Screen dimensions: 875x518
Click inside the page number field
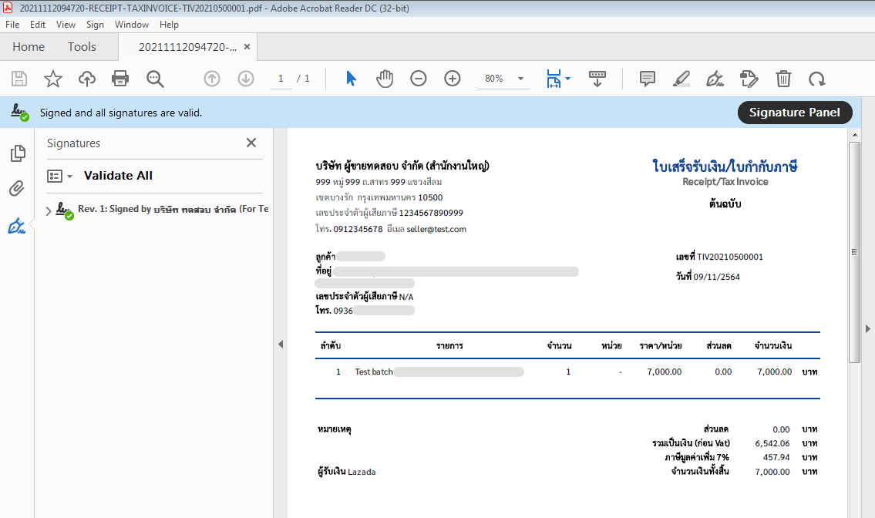[x=279, y=78]
